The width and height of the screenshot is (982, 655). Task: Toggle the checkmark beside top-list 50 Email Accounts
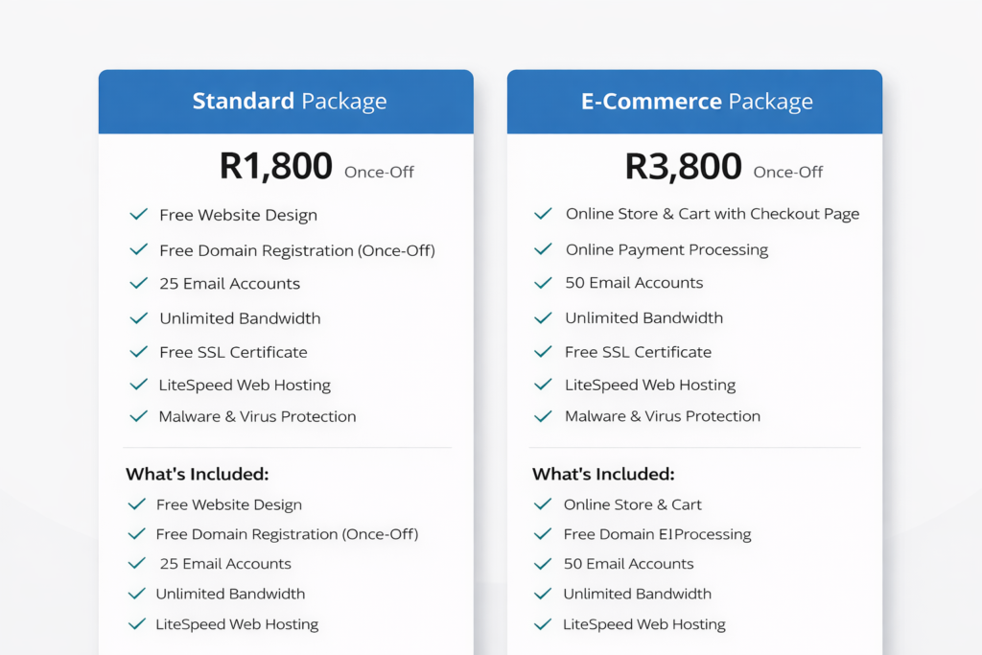[x=544, y=283]
